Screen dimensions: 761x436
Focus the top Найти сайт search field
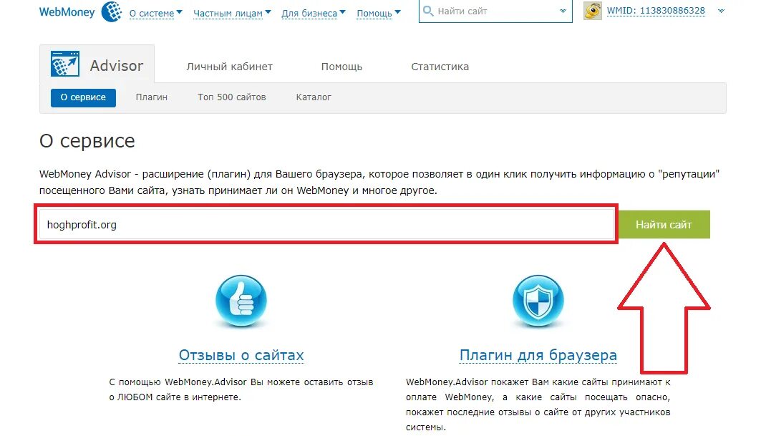click(x=495, y=11)
